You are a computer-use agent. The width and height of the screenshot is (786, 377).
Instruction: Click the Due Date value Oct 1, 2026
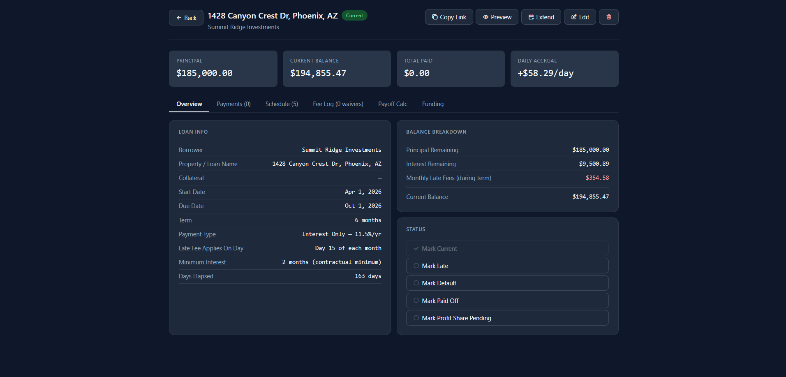coord(363,206)
